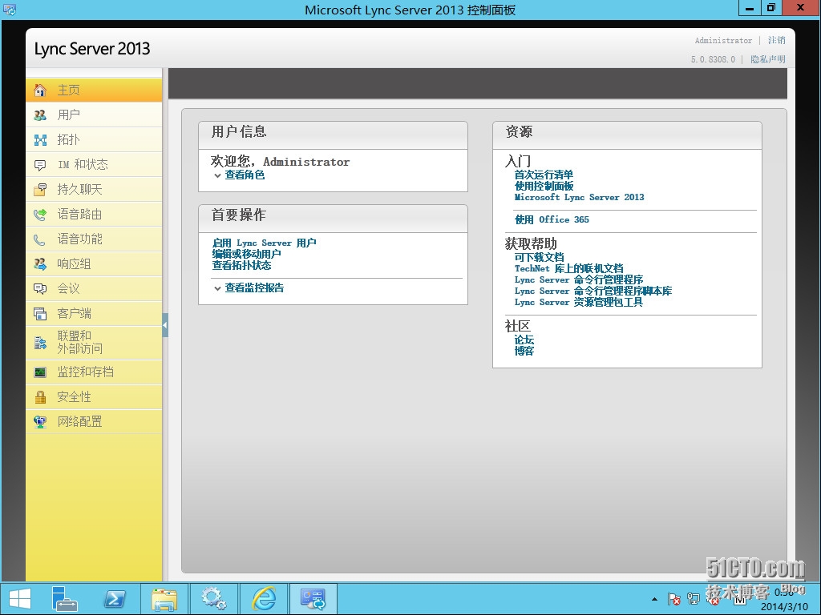The image size is (821, 615).
Task: Click the network status tray icon
Action: (694, 599)
